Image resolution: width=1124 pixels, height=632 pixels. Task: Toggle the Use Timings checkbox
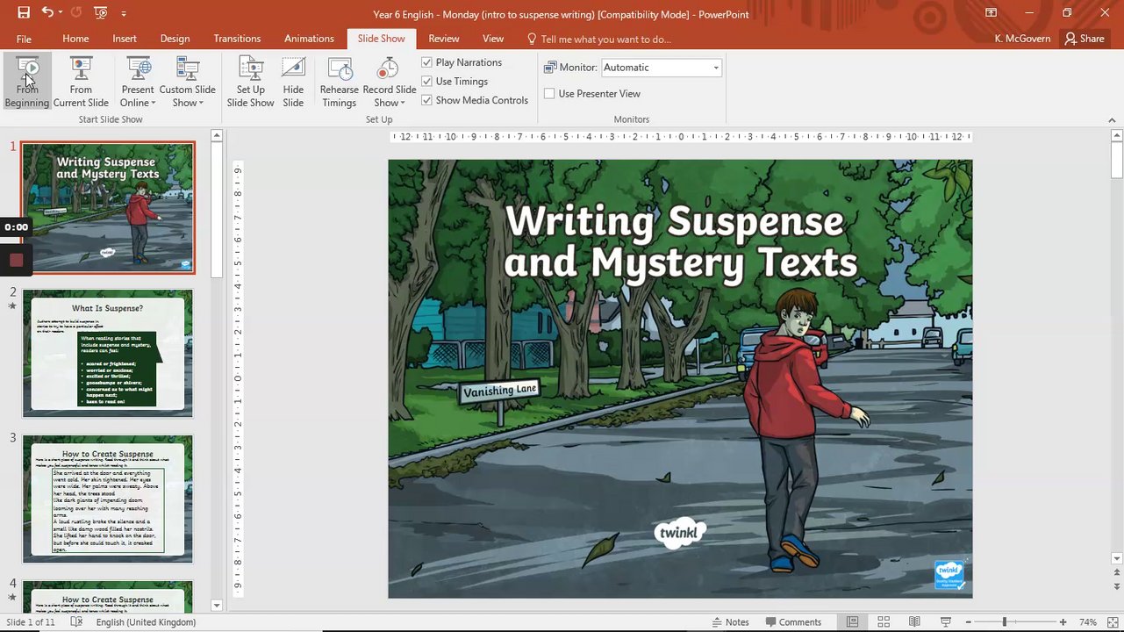pos(427,82)
